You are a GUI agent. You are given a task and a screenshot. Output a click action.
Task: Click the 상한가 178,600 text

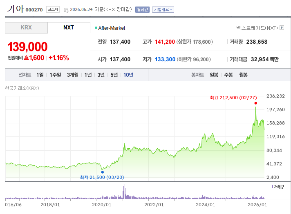pos(195,42)
